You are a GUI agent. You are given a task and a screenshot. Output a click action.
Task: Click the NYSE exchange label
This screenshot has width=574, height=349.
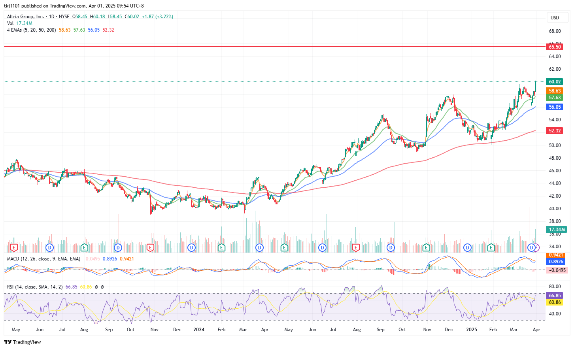pos(64,17)
